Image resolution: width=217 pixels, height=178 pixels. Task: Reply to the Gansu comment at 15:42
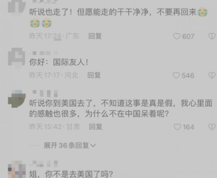pos(95,126)
